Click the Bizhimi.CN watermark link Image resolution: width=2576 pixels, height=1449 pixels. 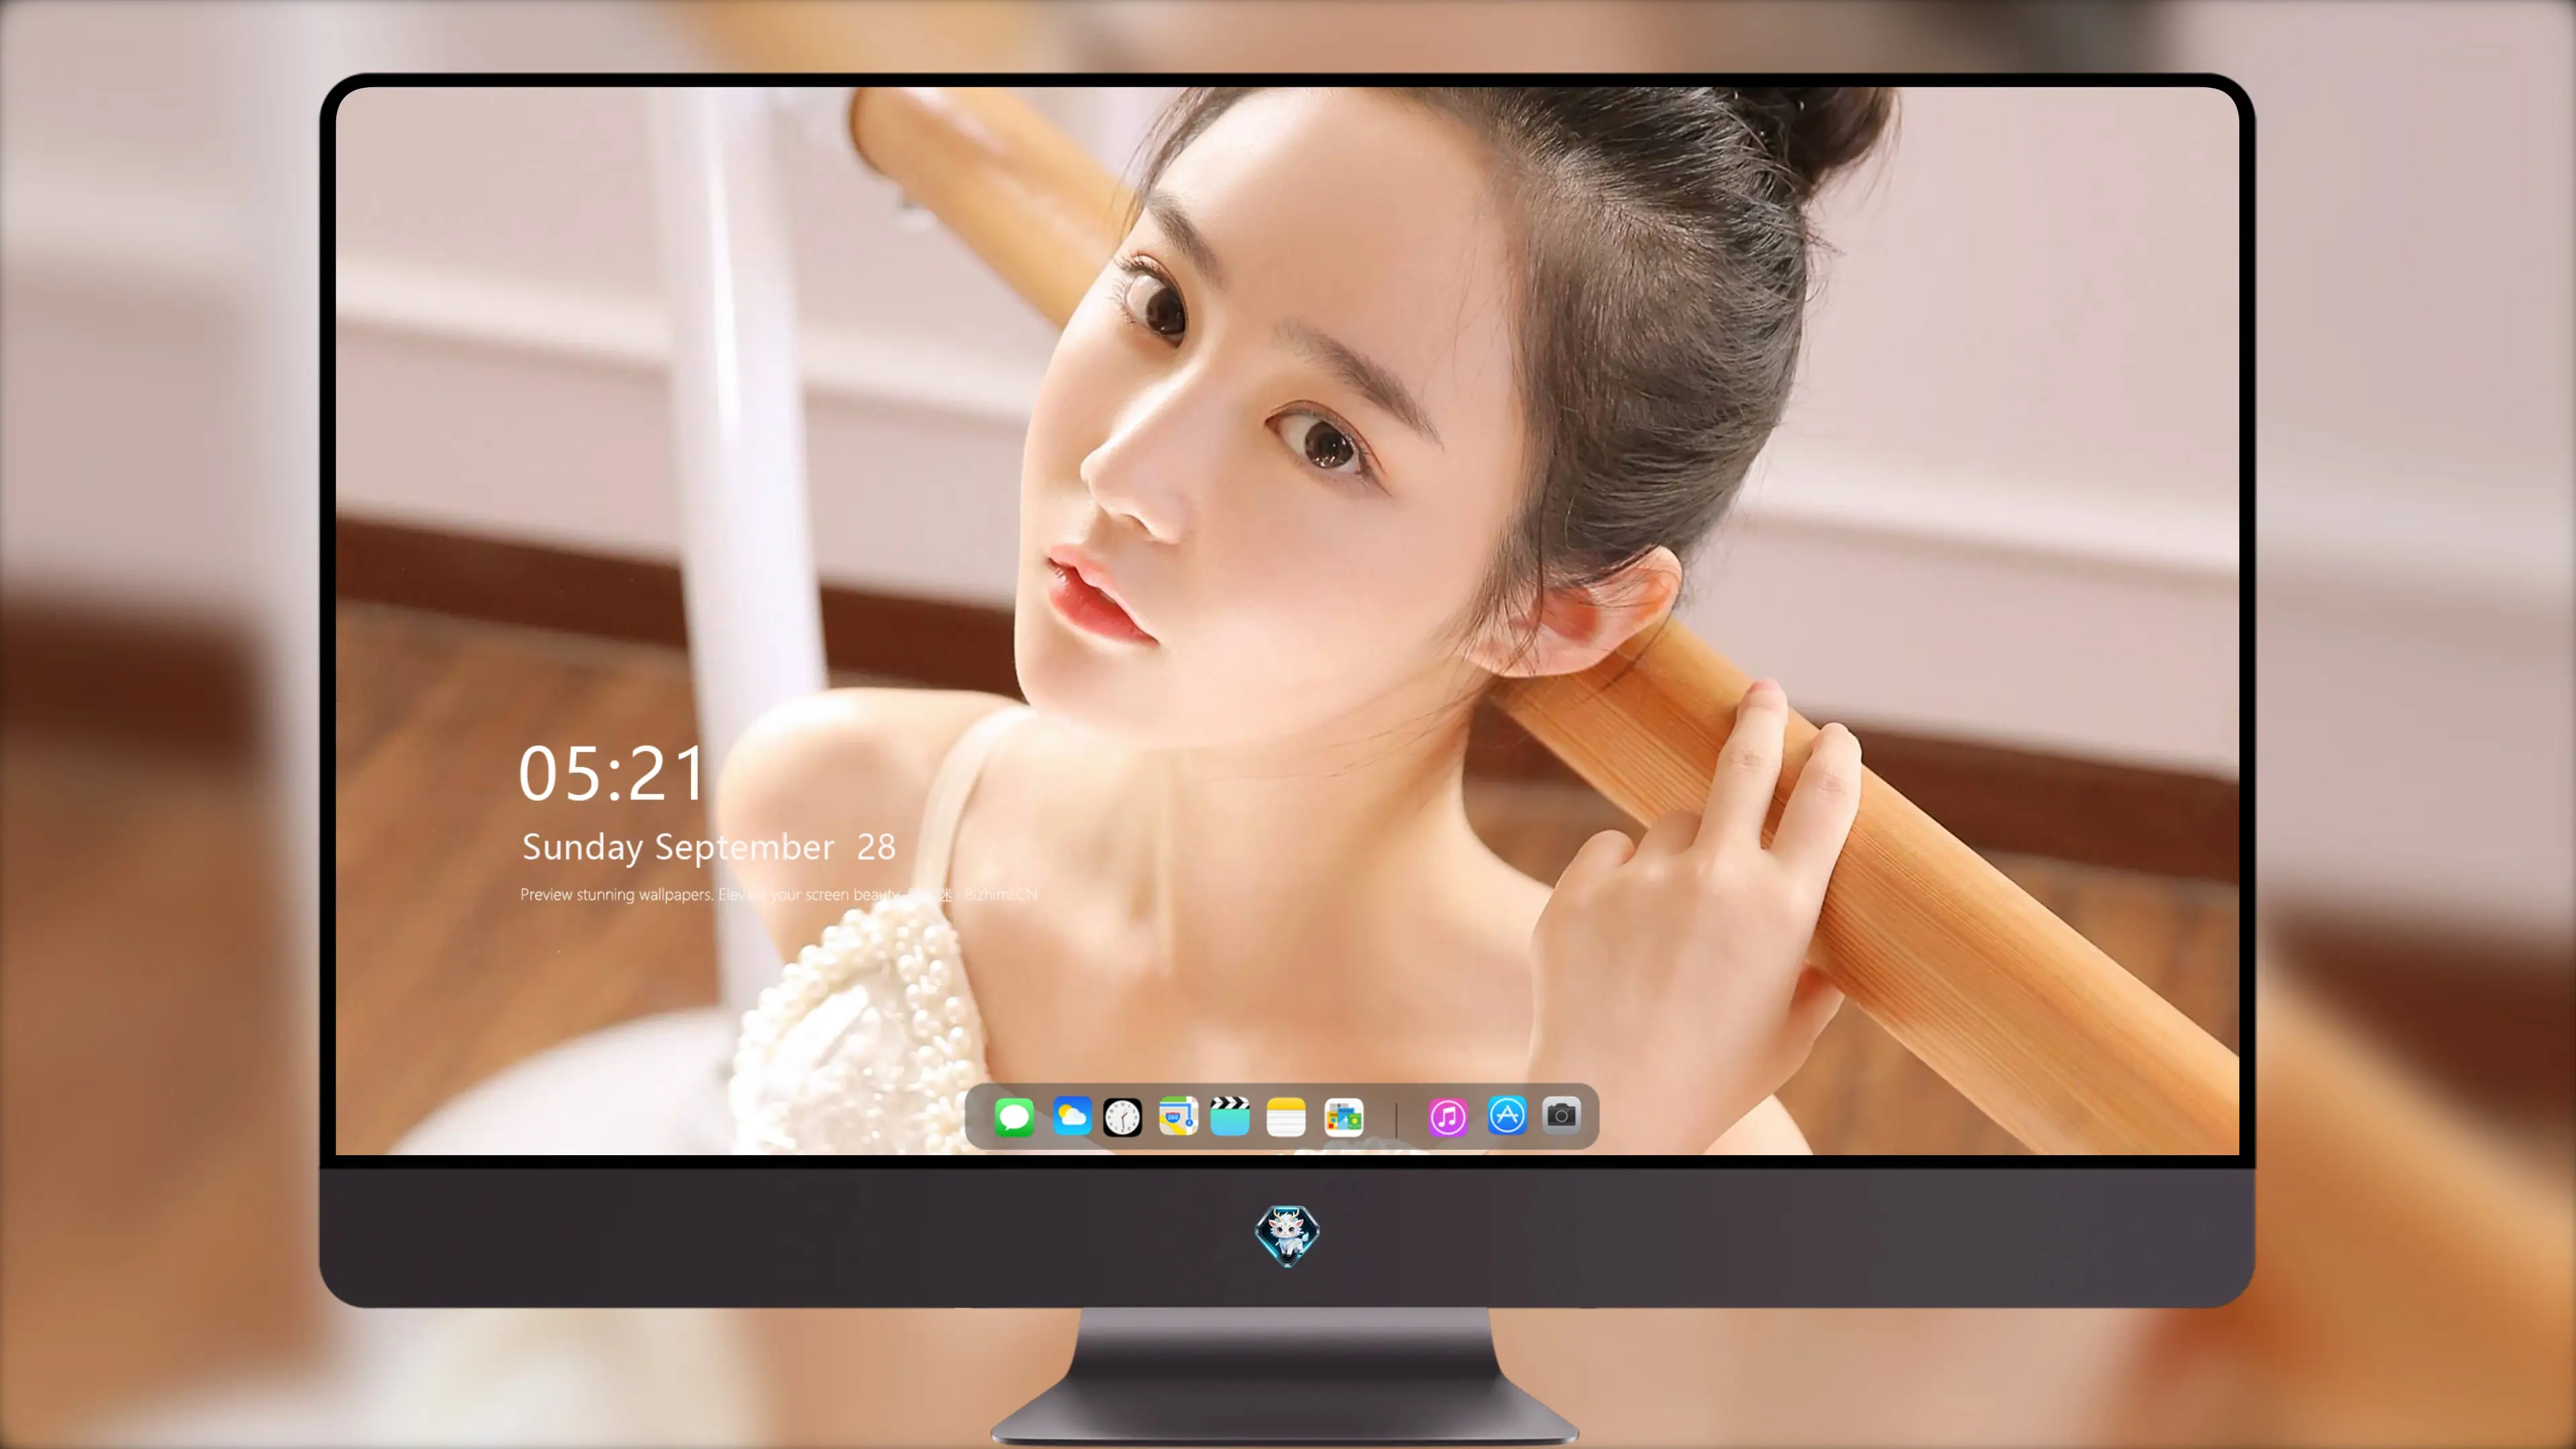tap(1001, 895)
